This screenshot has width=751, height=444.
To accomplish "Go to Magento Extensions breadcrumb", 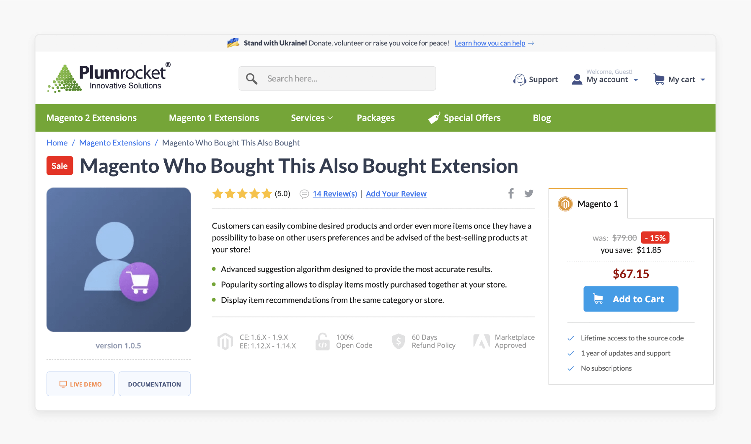I will point(115,143).
